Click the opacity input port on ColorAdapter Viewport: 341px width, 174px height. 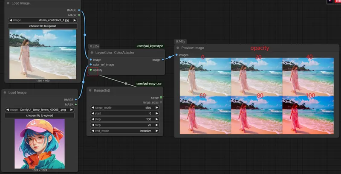(x=90, y=70)
